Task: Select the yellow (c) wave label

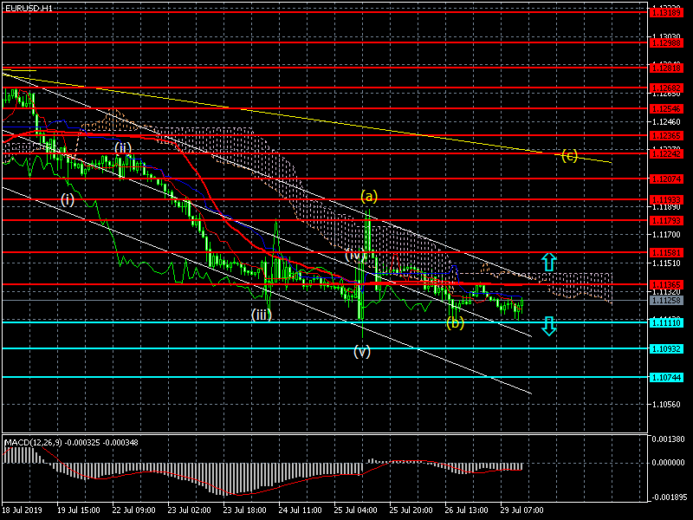Action: coord(569,156)
